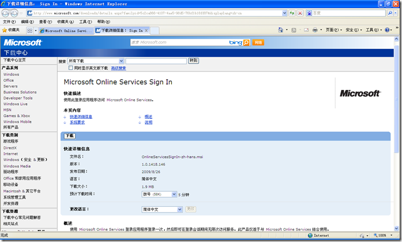402x242 pixels.
Task: Open the download speed 拨号 (56K) dropdown
Action: pos(174,194)
